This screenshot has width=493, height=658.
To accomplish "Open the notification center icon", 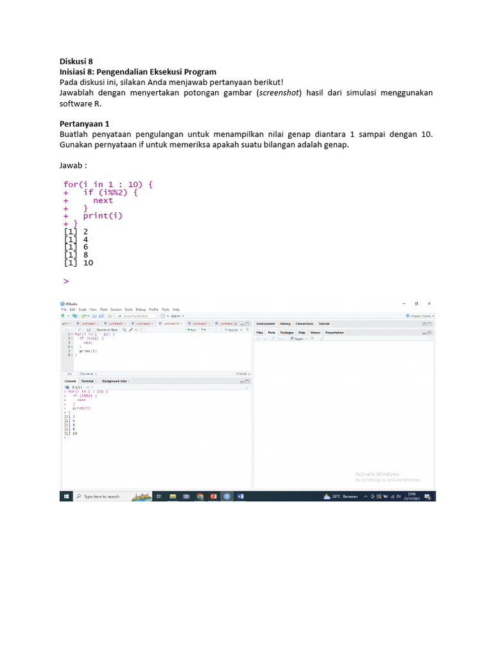I will pos(427,497).
